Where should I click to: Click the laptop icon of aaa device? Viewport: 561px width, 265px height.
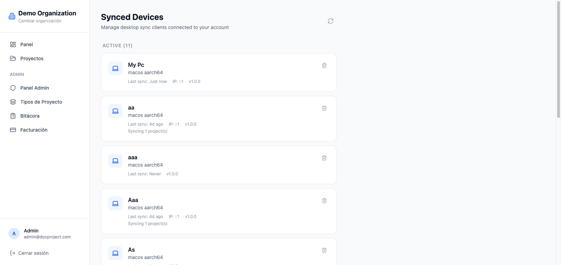pos(115,161)
